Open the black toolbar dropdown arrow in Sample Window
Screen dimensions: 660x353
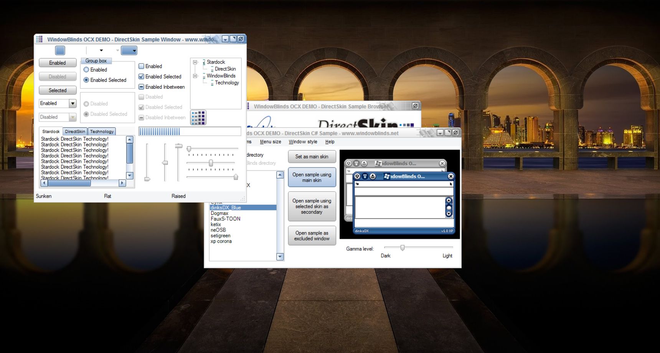(x=101, y=50)
